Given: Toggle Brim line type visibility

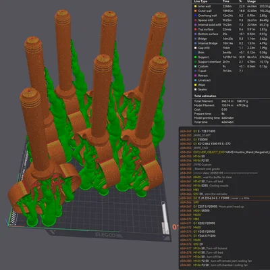Looking at the screenshot, I should tap(232, 53).
